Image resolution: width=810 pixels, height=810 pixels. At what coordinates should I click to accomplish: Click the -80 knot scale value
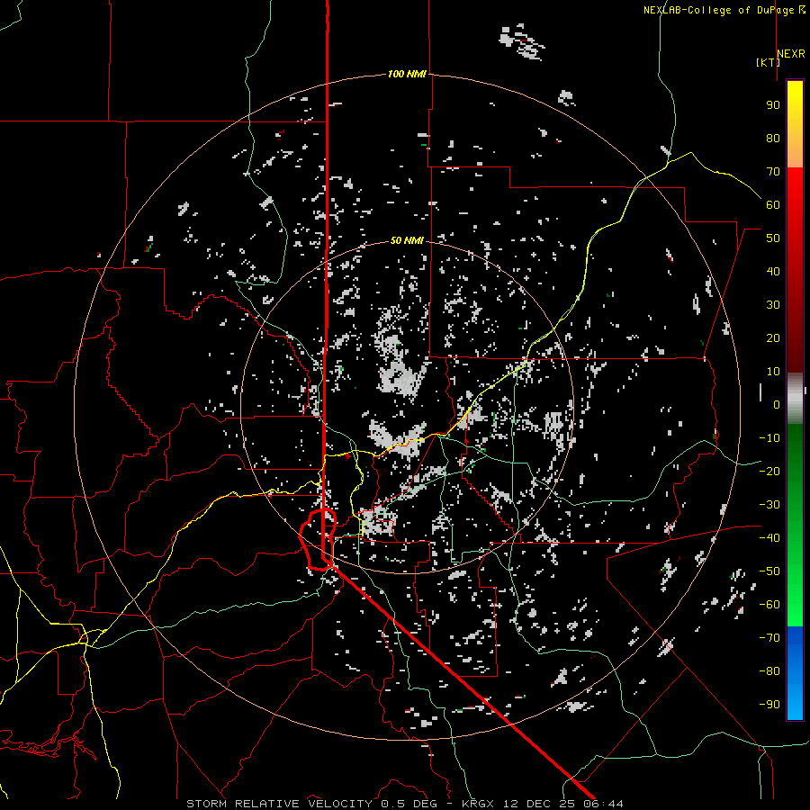click(x=769, y=671)
